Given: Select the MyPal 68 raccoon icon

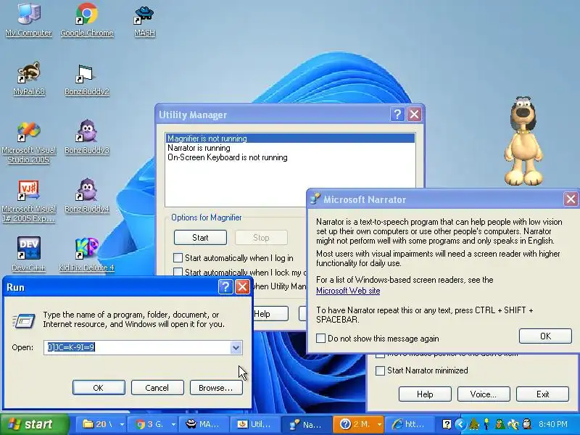Looking at the screenshot, I should [x=29, y=78].
